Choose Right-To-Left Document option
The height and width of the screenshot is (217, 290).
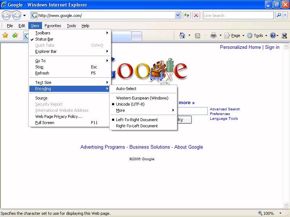coord(137,126)
